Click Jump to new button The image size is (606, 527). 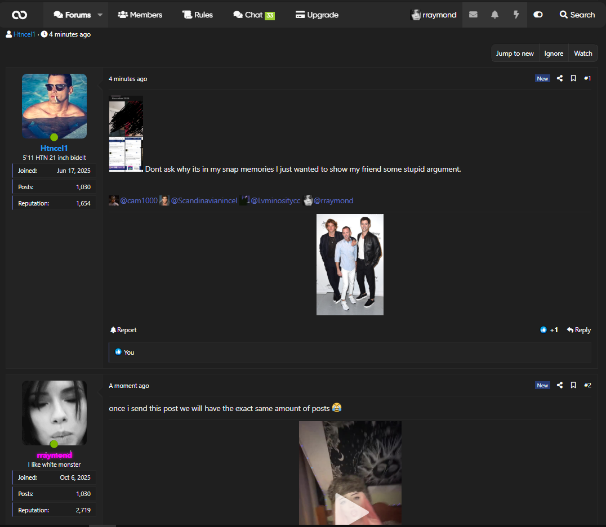tap(515, 53)
